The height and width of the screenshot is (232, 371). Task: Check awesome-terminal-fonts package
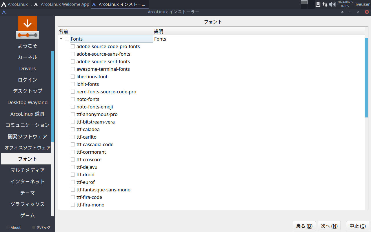73,69
